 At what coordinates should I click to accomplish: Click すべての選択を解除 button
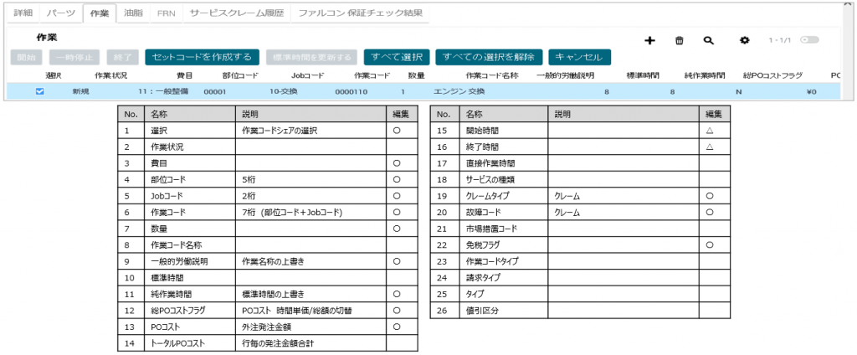(489, 58)
